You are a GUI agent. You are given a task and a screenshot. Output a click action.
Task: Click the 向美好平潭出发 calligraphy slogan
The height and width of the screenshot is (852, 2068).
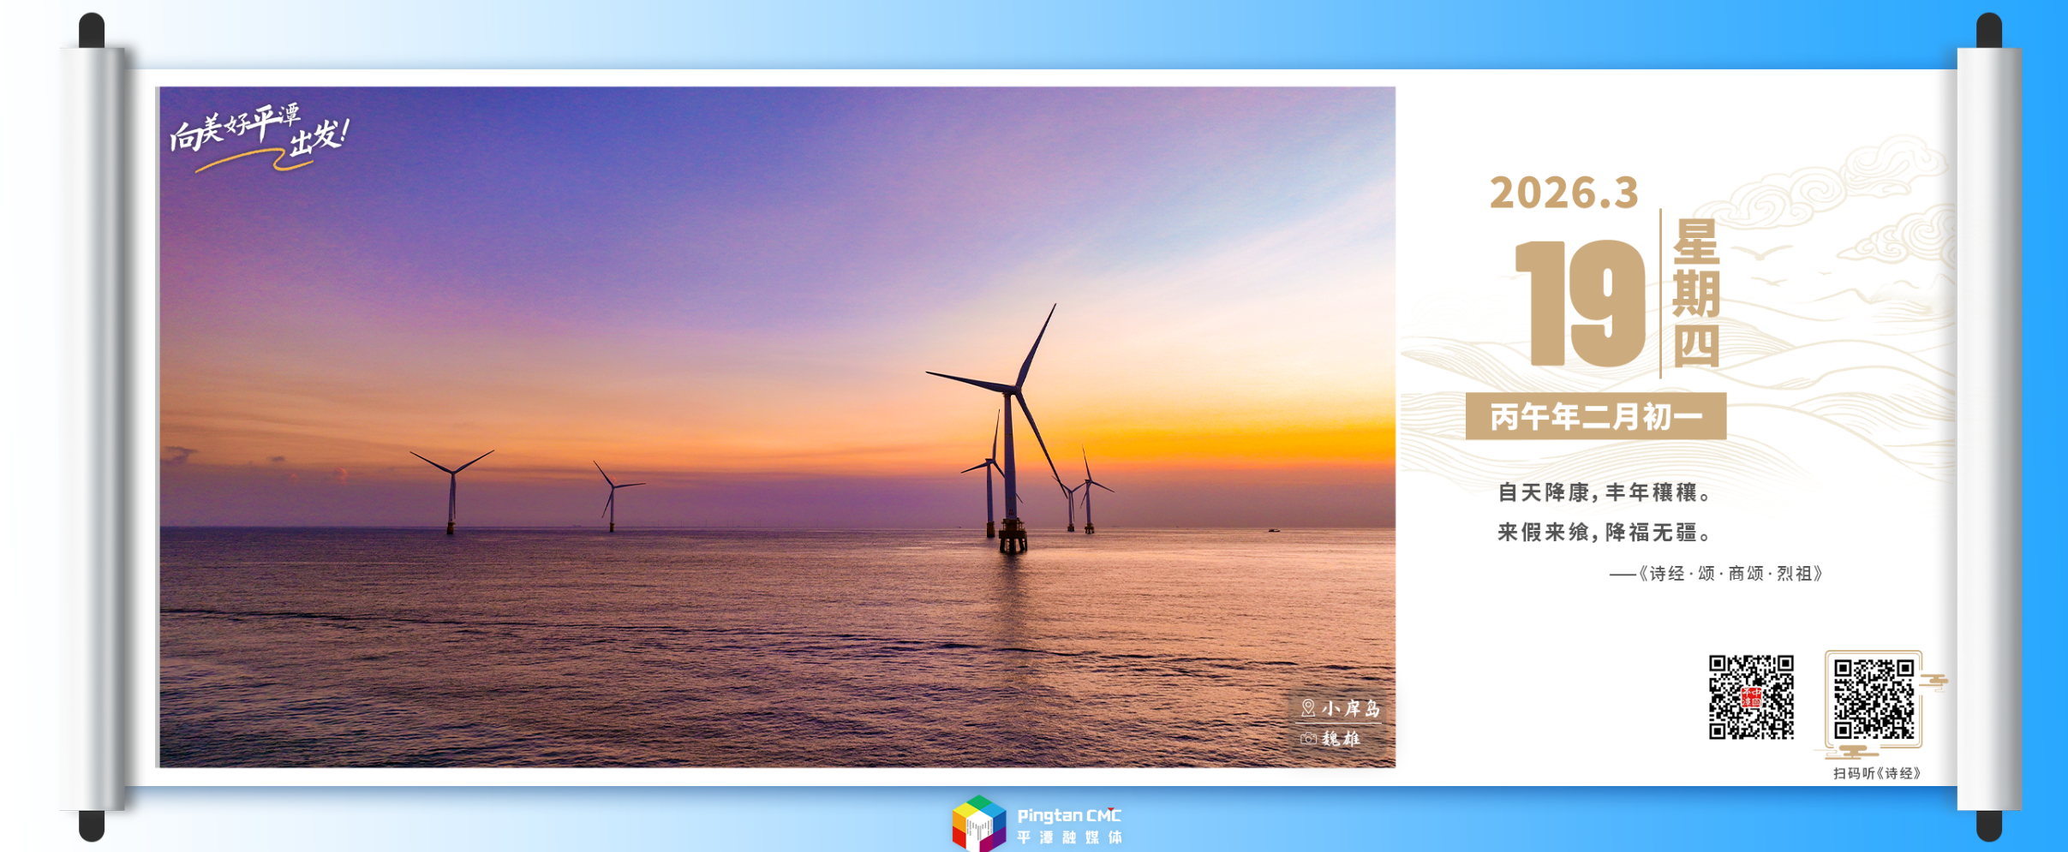pos(258,136)
